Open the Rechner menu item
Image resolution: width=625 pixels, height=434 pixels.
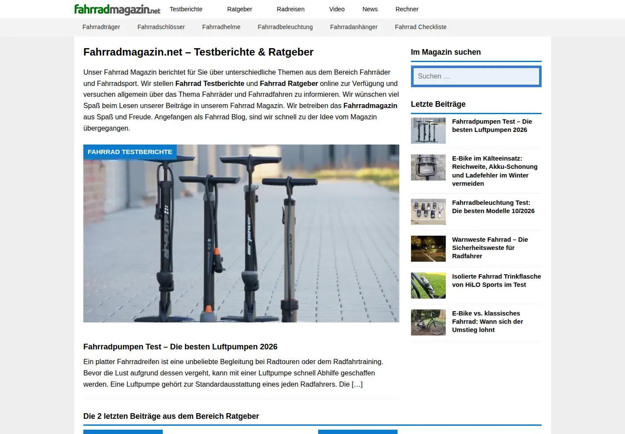pyautogui.click(x=407, y=9)
